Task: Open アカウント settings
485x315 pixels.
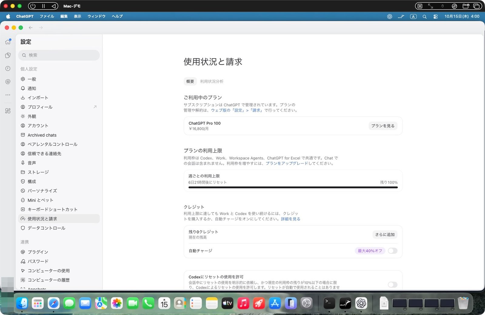Action: click(59, 126)
